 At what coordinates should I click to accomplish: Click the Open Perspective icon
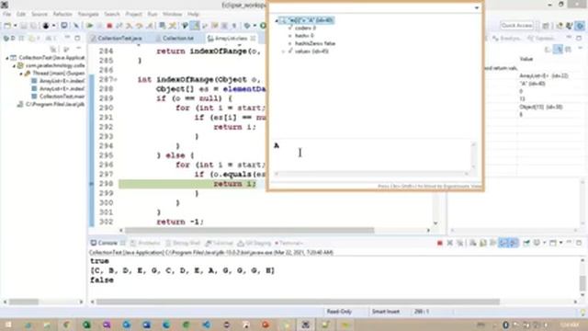click(x=546, y=26)
